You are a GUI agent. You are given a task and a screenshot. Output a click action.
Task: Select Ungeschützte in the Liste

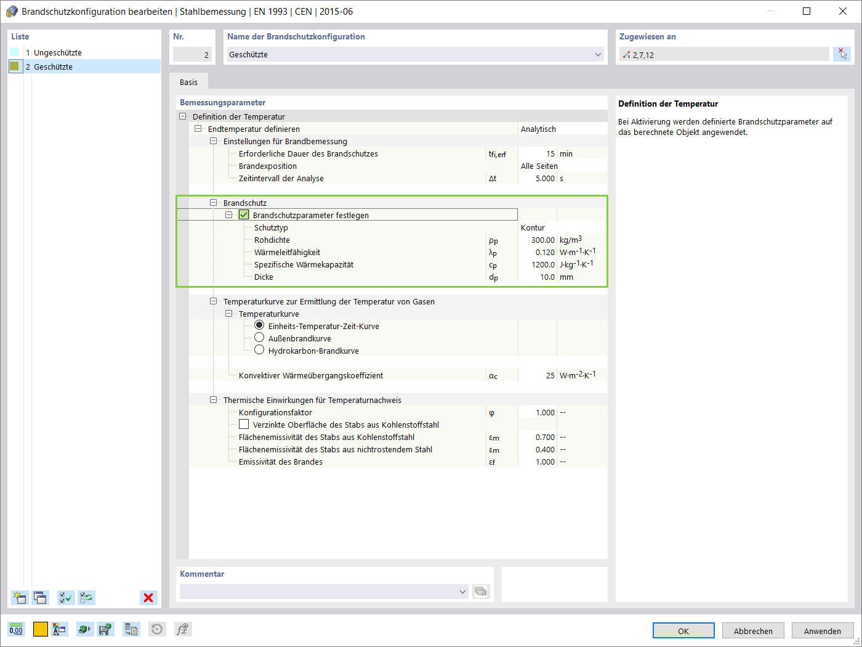tap(58, 52)
